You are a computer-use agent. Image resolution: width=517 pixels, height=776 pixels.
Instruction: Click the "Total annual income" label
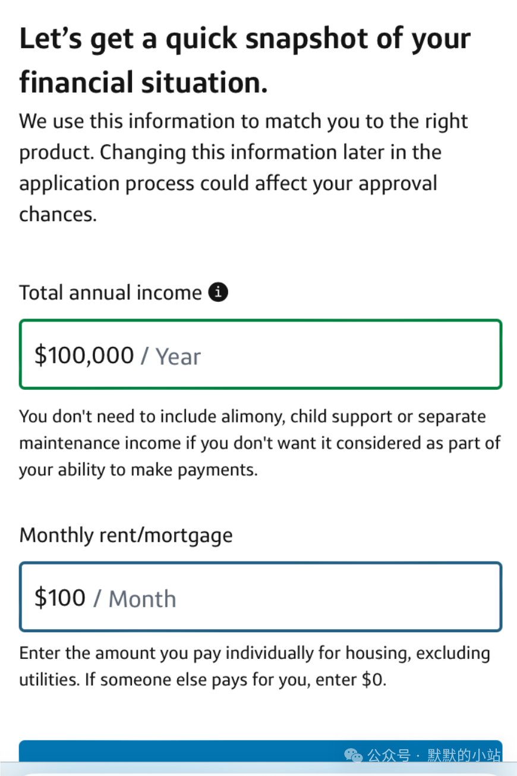111,293
